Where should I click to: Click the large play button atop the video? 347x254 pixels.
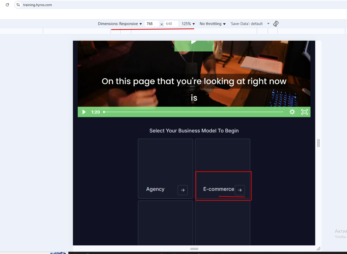(194, 45)
